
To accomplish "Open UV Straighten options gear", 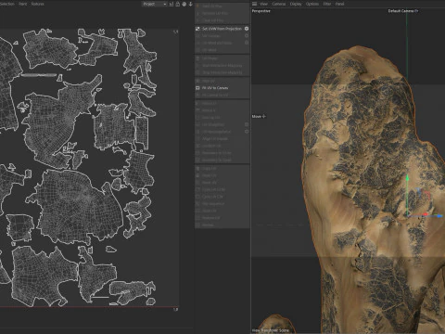I will (x=247, y=124).
